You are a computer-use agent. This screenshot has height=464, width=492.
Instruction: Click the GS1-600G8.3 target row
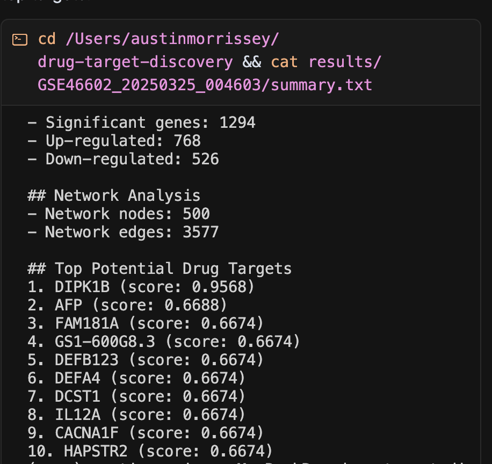pyautogui.click(x=164, y=342)
